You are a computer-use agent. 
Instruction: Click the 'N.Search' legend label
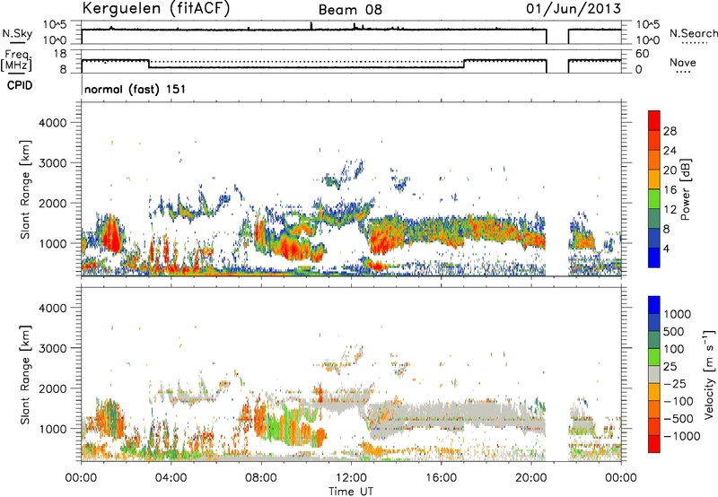click(693, 33)
